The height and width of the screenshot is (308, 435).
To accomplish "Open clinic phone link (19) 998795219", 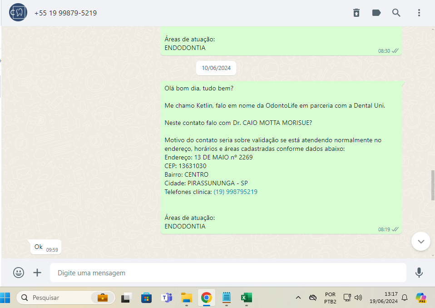I will point(236,192).
